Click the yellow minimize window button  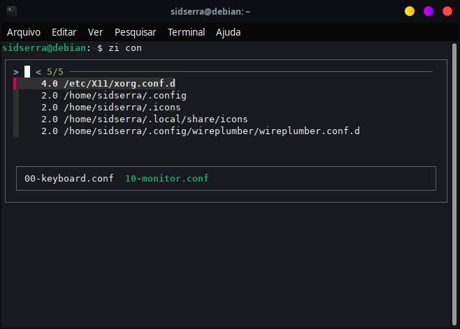tap(410, 11)
